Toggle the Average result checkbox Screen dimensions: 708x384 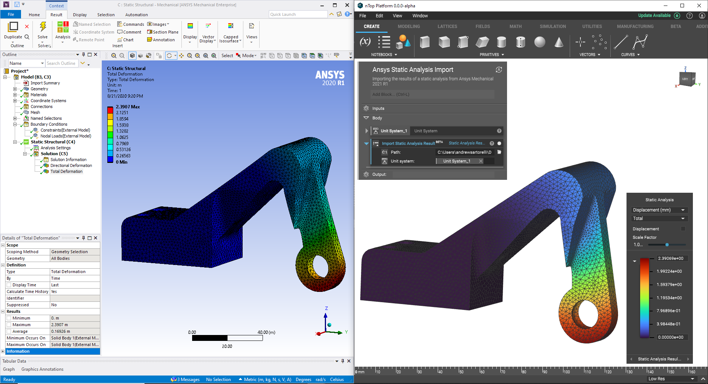tap(9, 331)
